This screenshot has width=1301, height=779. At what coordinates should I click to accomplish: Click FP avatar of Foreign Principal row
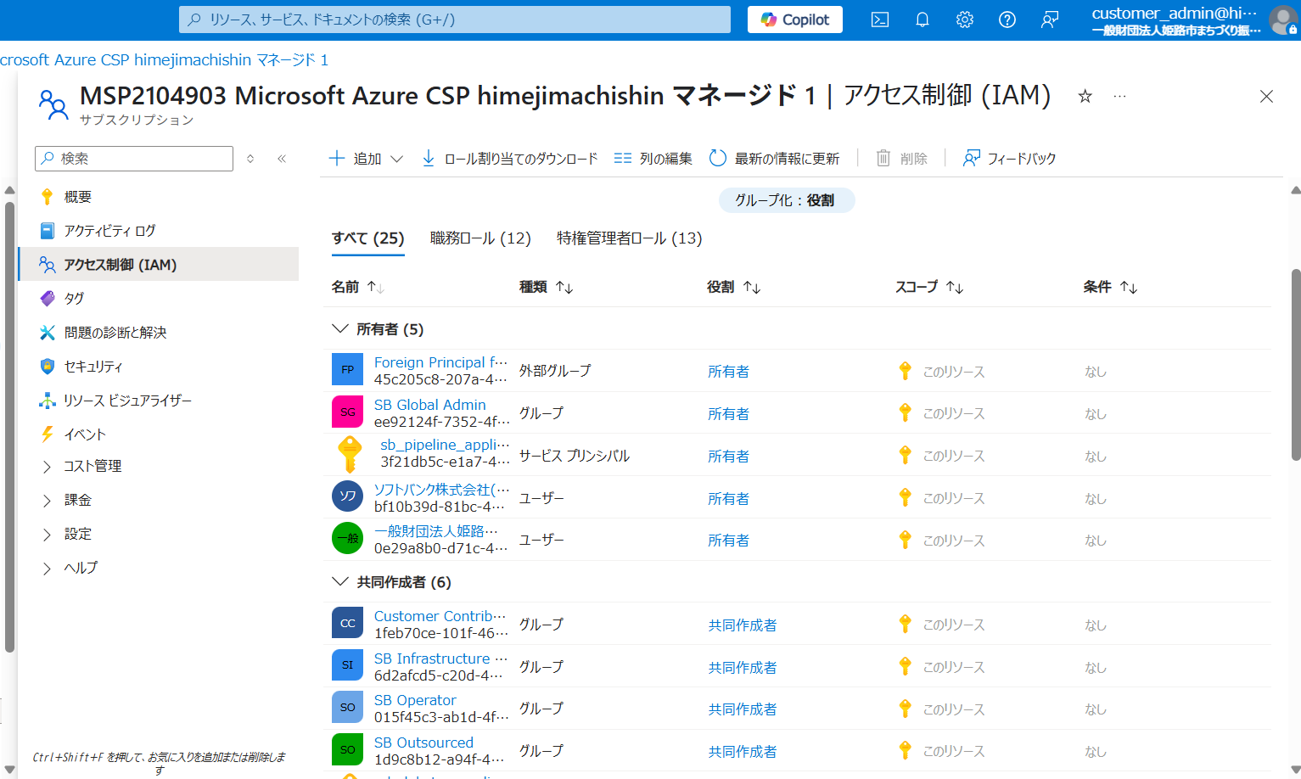[x=347, y=370]
